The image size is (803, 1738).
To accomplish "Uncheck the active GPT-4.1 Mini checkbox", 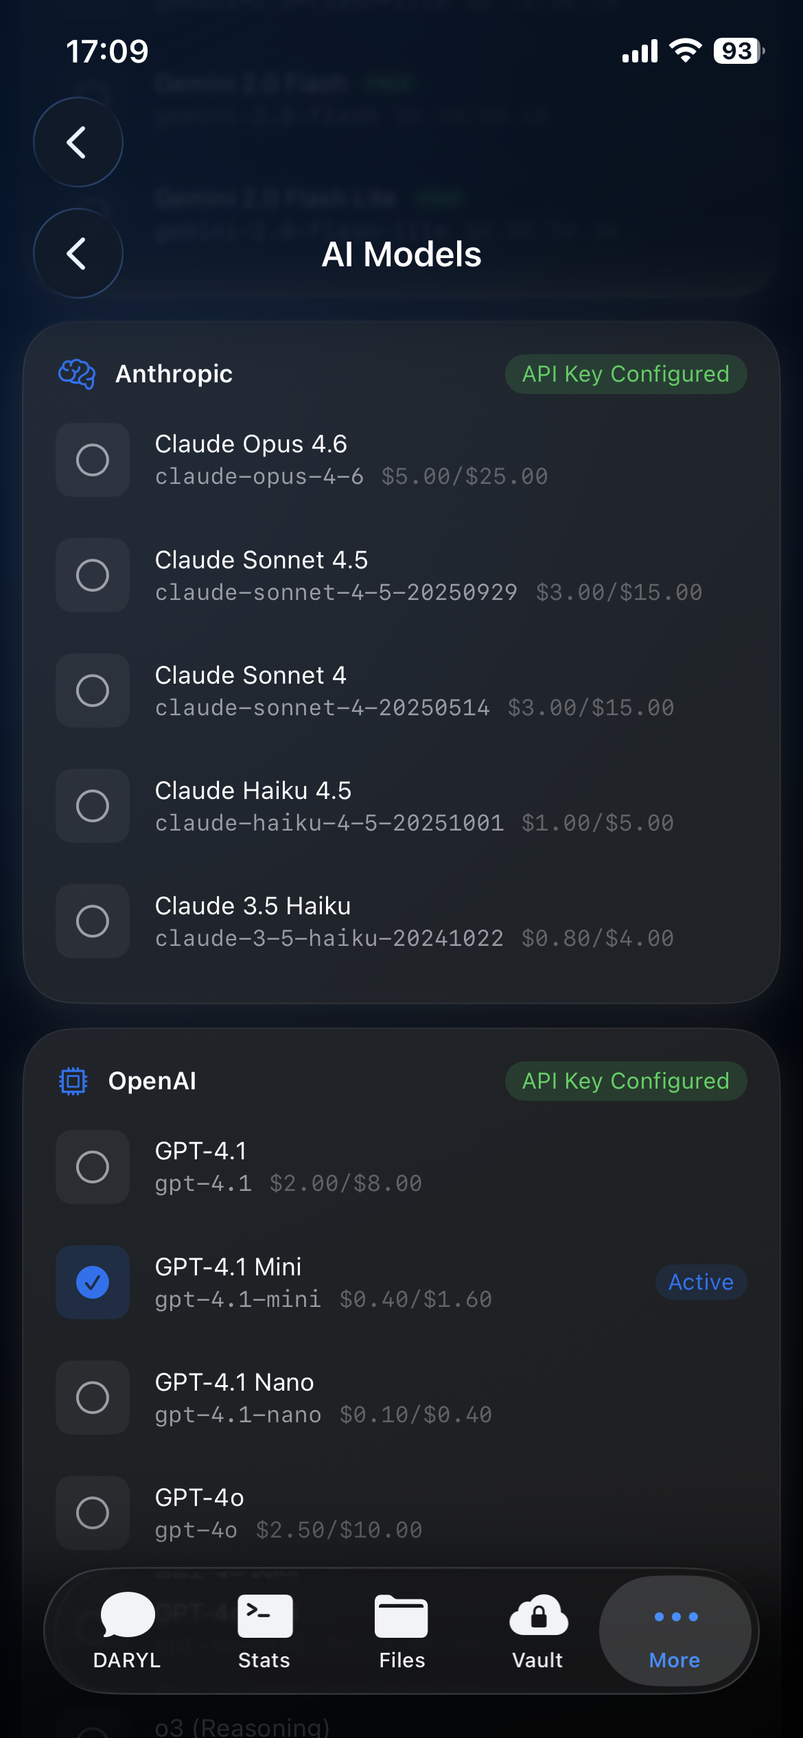I will (x=93, y=1282).
